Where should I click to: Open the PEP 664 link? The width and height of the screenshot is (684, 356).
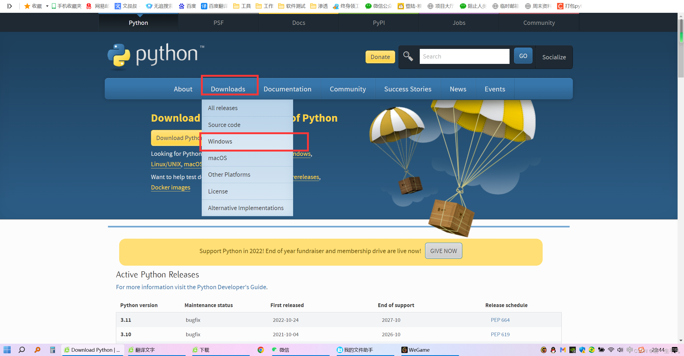click(x=500, y=320)
